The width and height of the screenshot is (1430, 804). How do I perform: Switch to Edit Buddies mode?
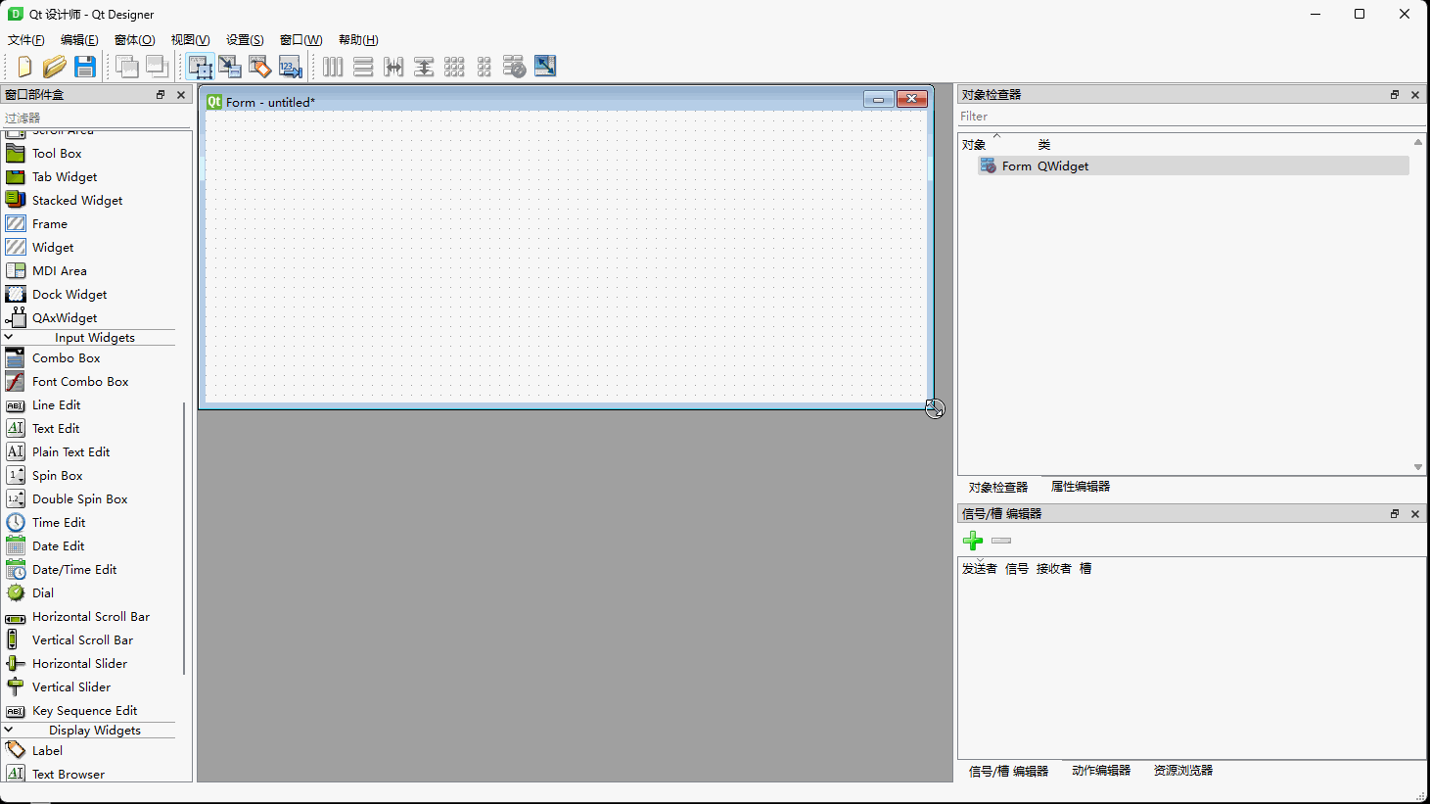(x=260, y=67)
